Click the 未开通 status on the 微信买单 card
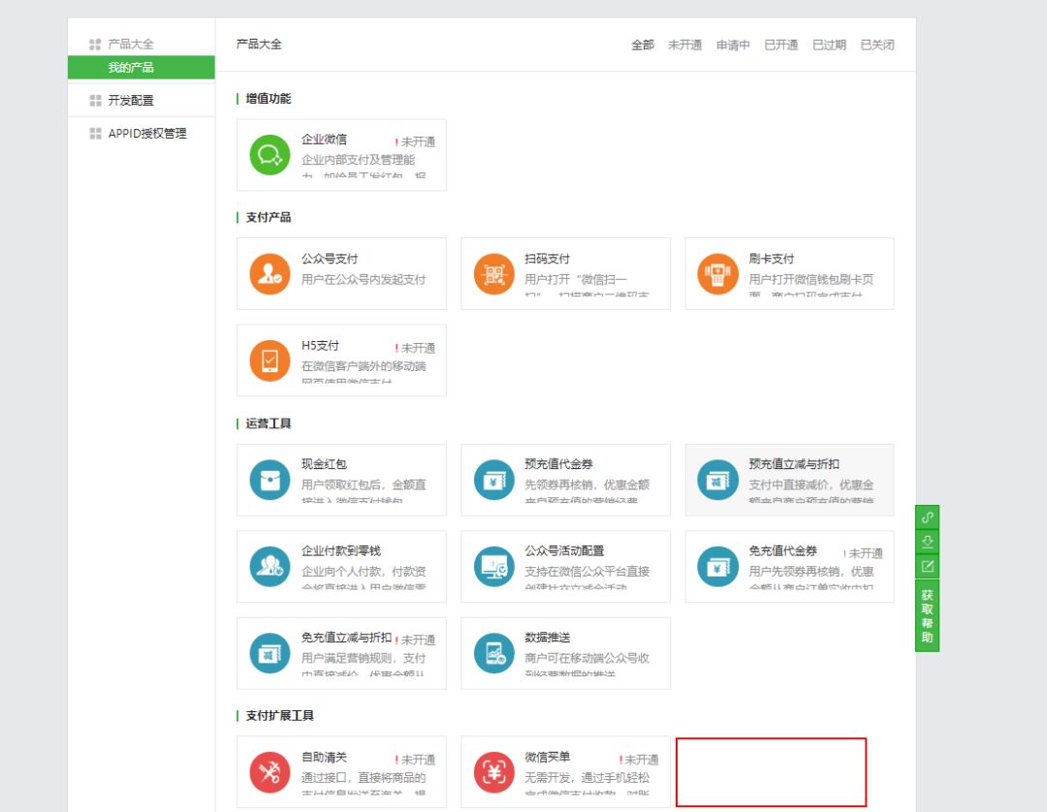The image size is (1047, 812). (639, 760)
